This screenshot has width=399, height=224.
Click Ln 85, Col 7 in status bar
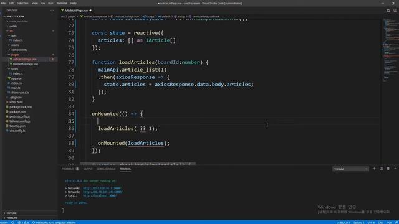(344, 223)
